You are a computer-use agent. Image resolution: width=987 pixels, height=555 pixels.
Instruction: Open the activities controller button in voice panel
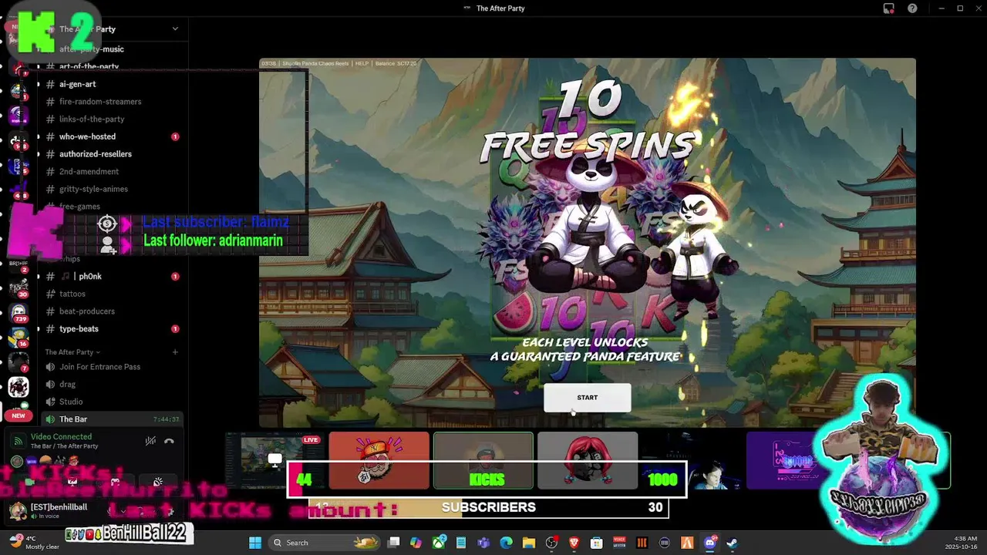[x=115, y=482]
